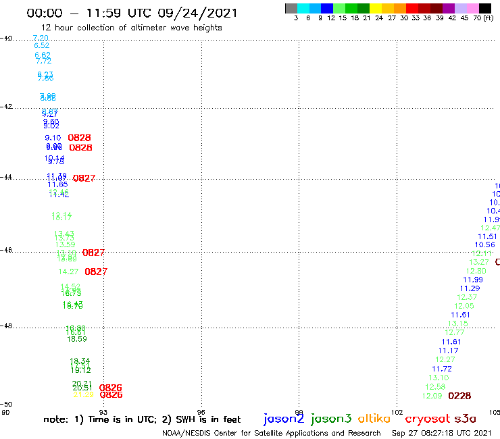Viewport: 500px width, 439px height.
Task: Click the jason2 satellite label
Action: 284,419
